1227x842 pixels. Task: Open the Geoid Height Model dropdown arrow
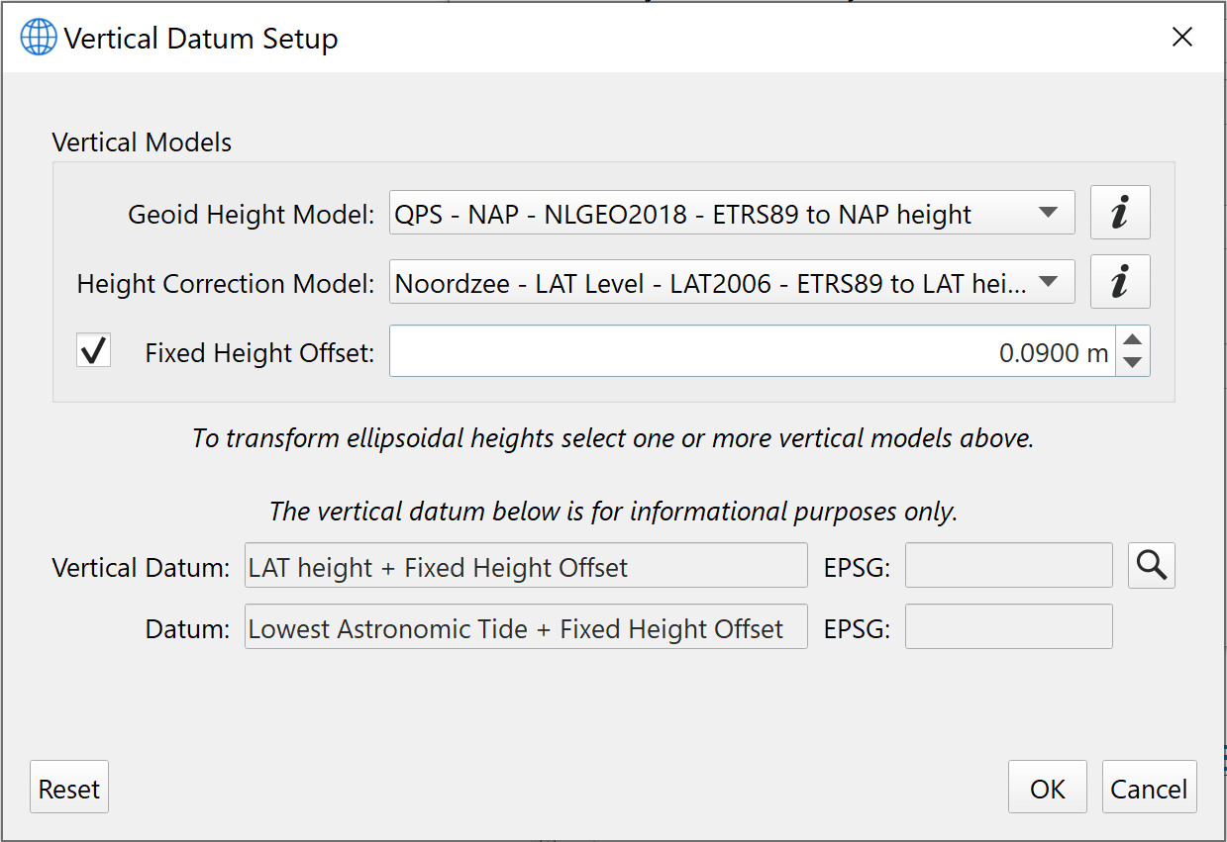point(1048,213)
